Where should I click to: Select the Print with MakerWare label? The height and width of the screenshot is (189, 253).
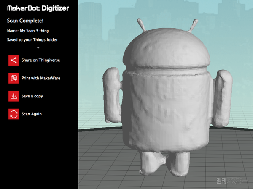point(41,78)
